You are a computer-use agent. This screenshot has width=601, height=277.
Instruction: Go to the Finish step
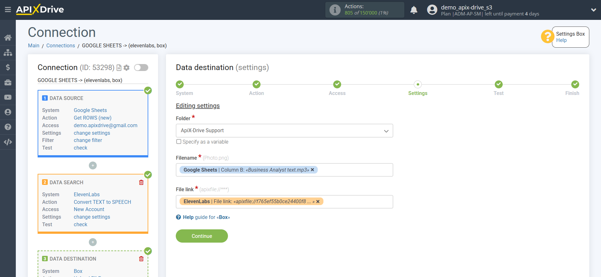coord(575,84)
